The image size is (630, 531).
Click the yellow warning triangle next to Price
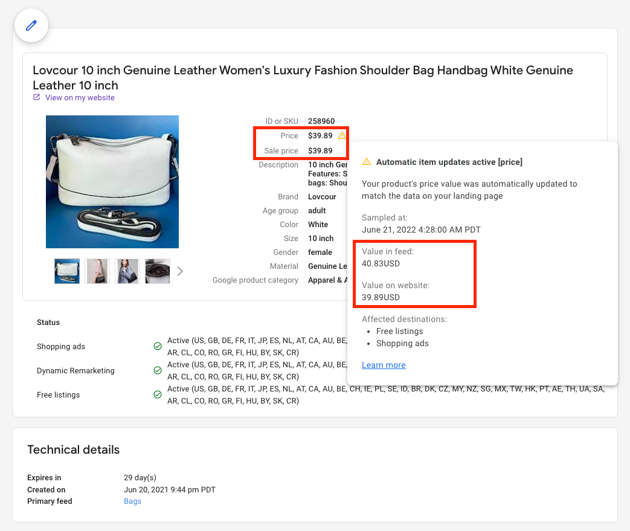click(x=342, y=135)
